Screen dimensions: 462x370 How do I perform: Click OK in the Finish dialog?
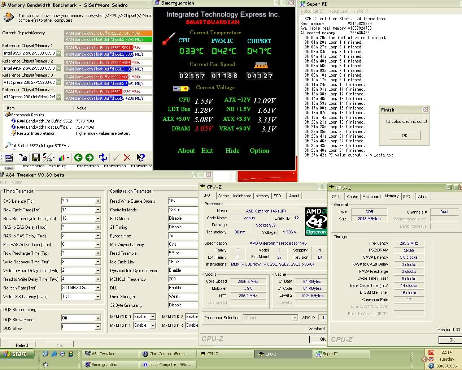tap(404, 135)
